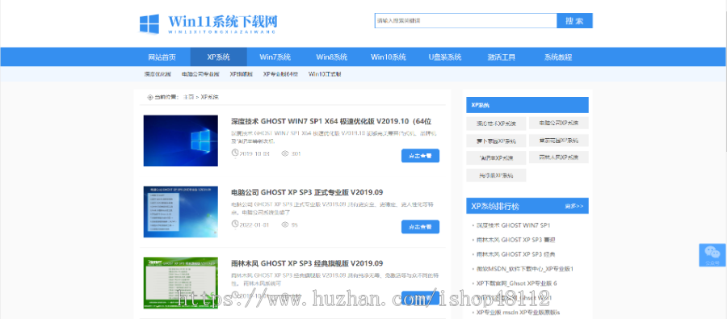Open the Win7系统 navigation item
The width and height of the screenshot is (727, 319).
(275, 57)
